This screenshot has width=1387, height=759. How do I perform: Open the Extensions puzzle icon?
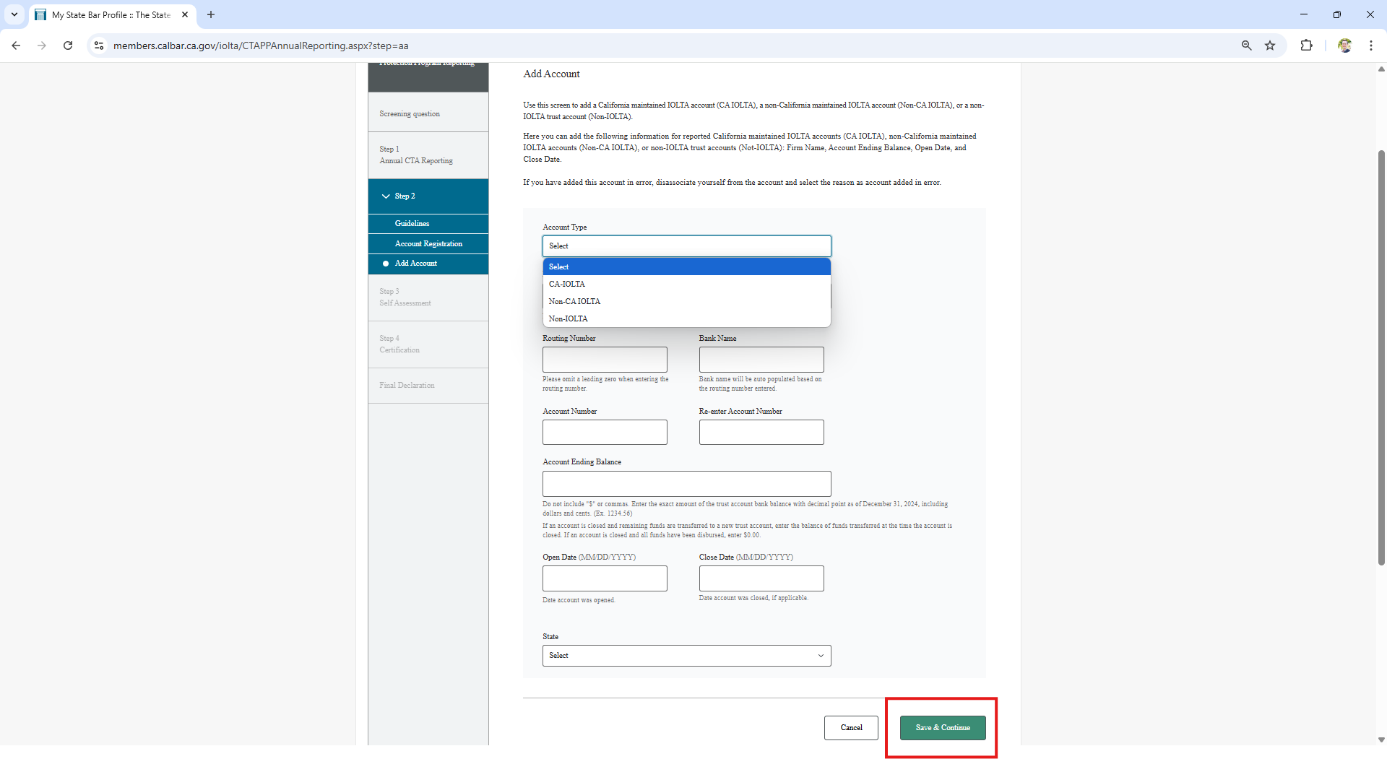pos(1306,45)
